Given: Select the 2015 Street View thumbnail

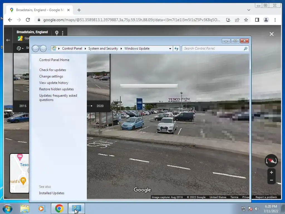Looking at the screenshot, I should pos(21,77).
